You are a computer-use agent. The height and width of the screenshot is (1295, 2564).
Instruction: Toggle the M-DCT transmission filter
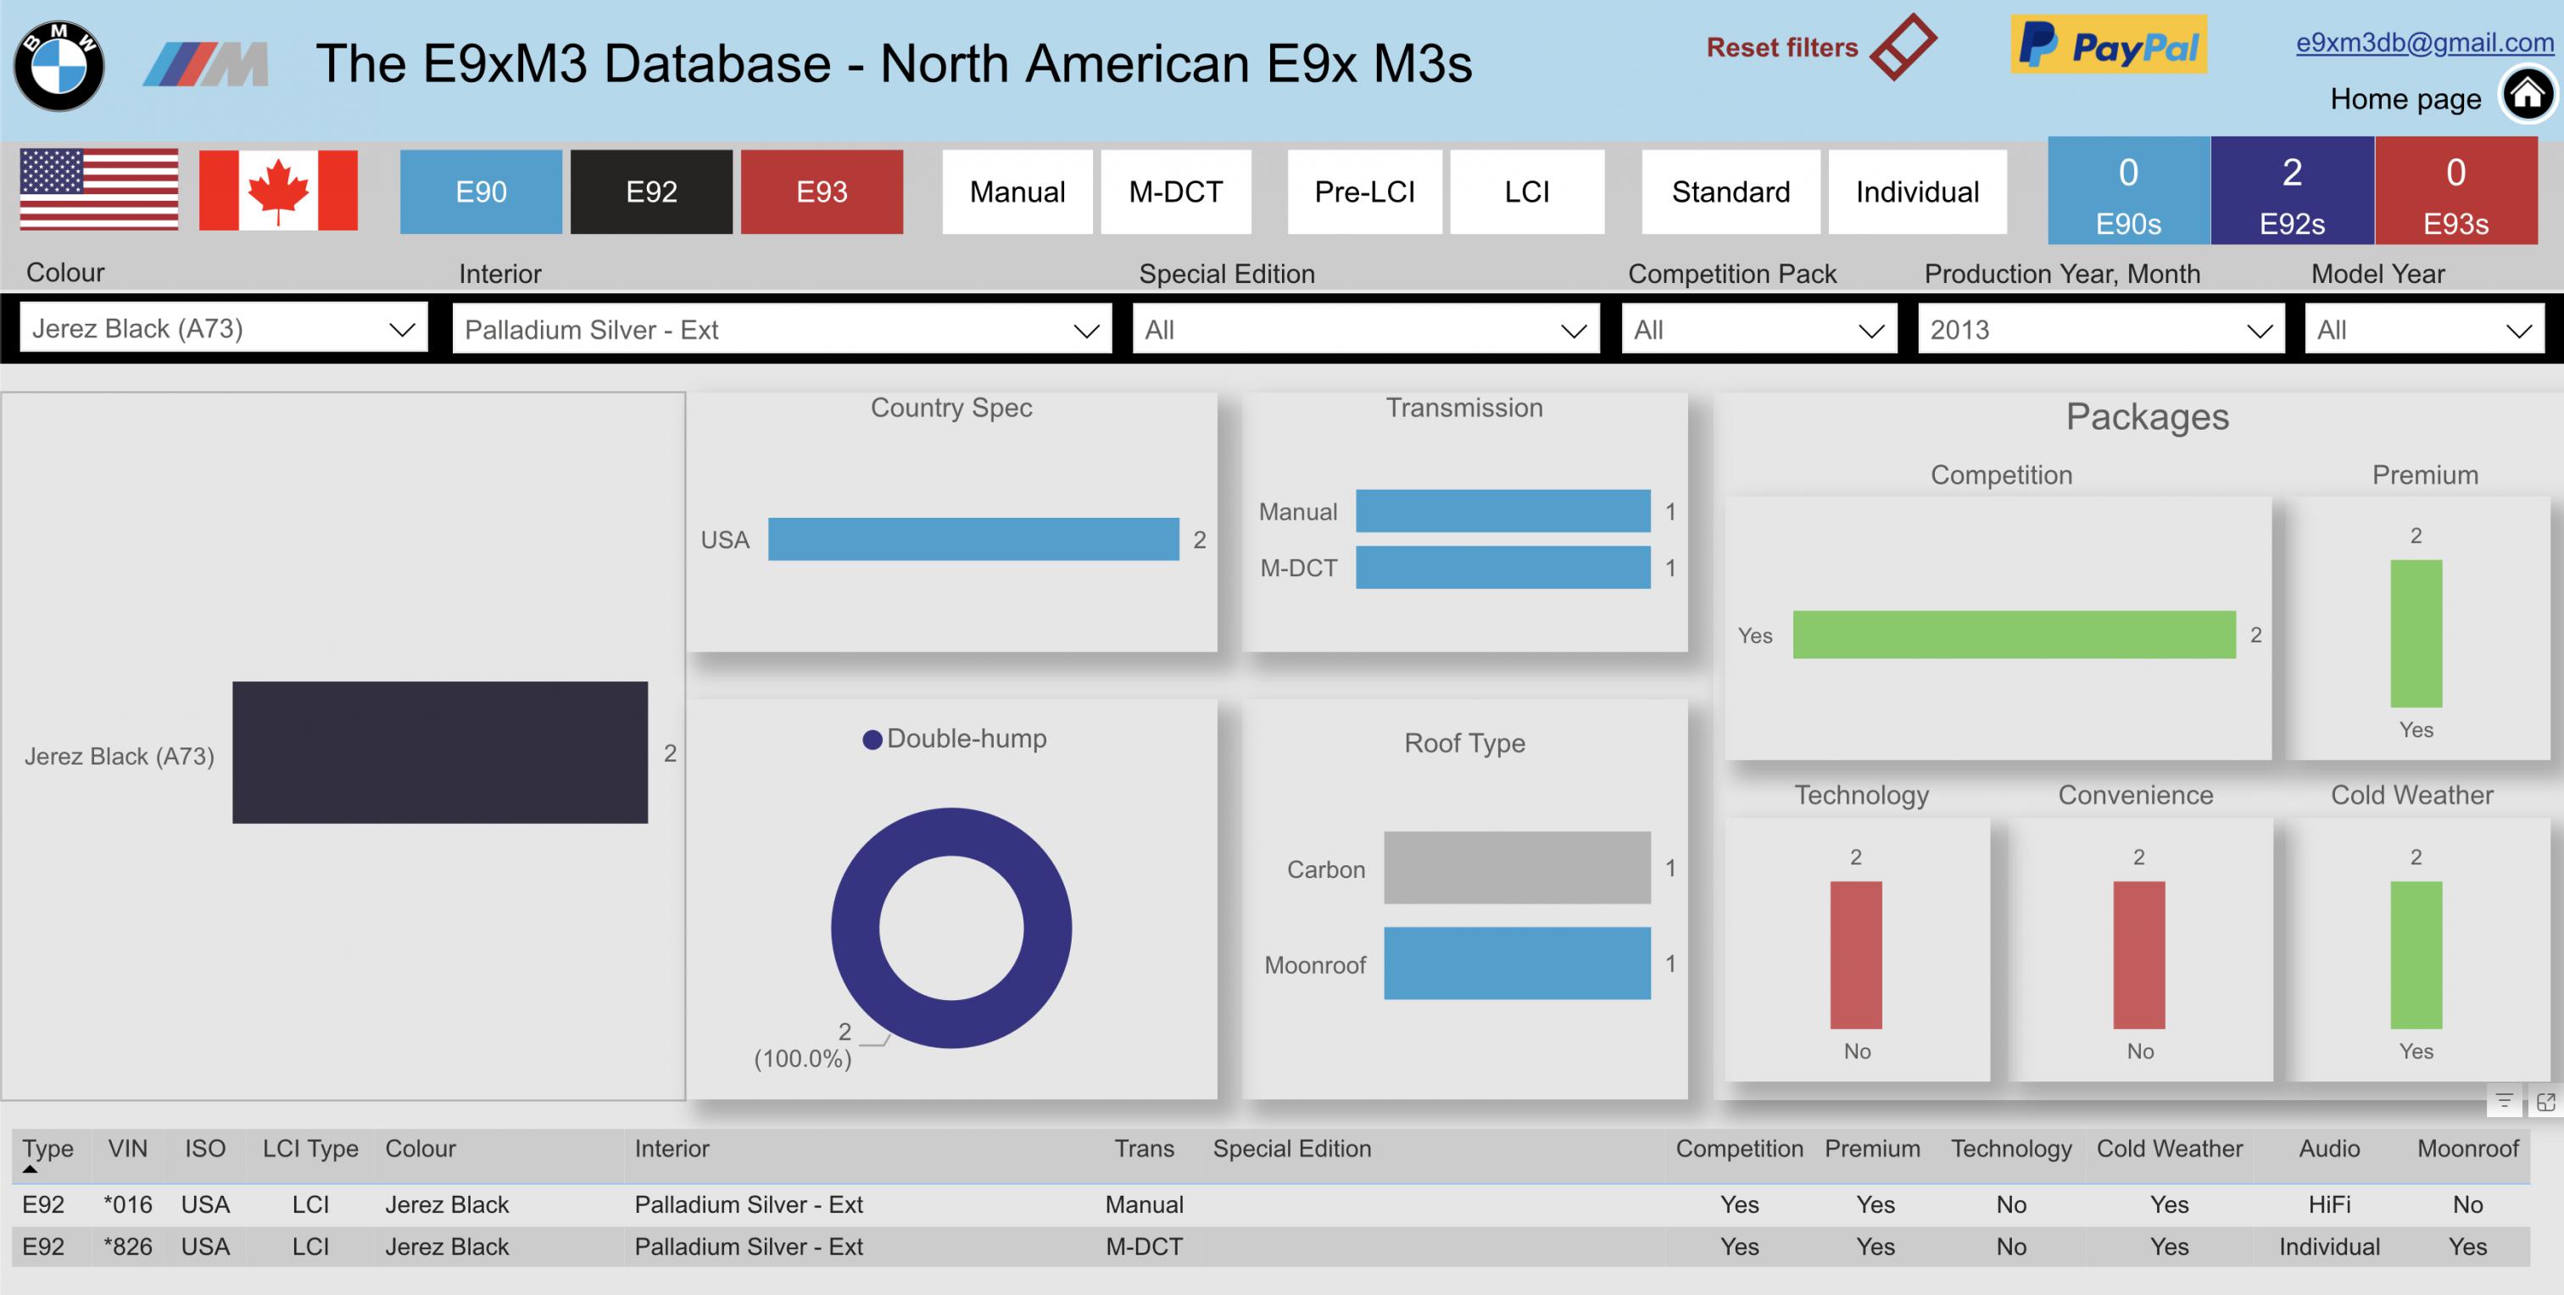(x=1175, y=192)
